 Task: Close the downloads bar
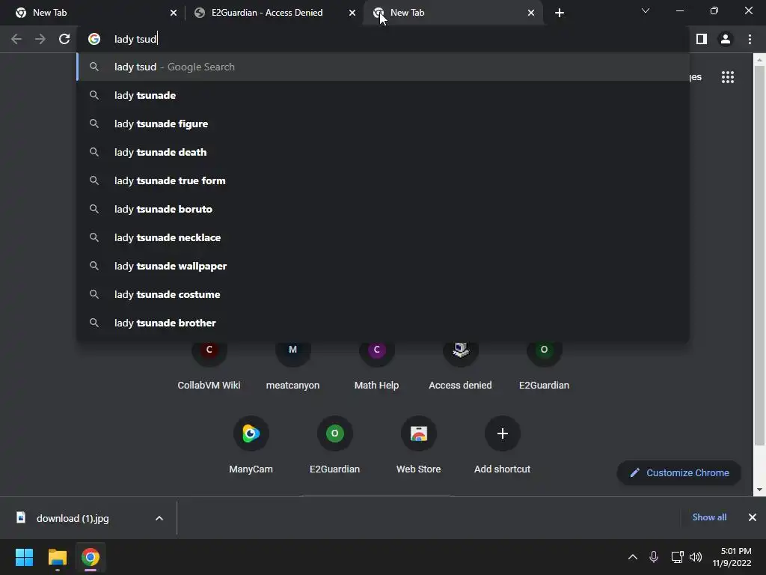753,517
